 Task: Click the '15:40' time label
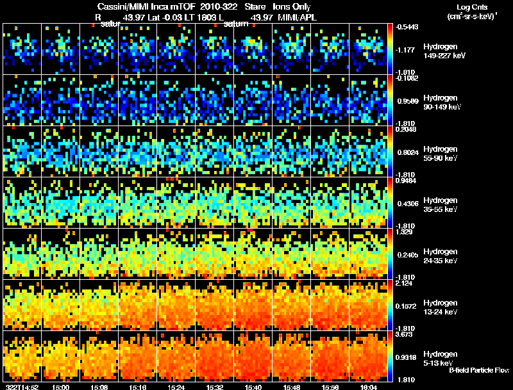(253, 387)
